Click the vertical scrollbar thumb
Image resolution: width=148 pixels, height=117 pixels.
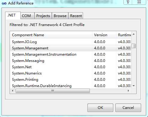[x=134, y=46]
